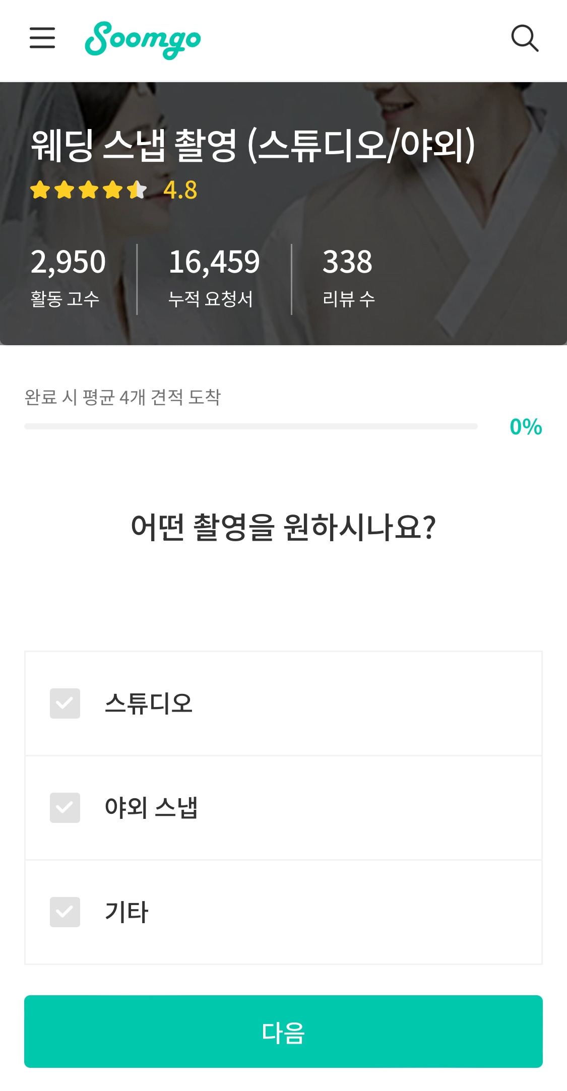Select the 스튜디오 option label

pyautogui.click(x=149, y=703)
